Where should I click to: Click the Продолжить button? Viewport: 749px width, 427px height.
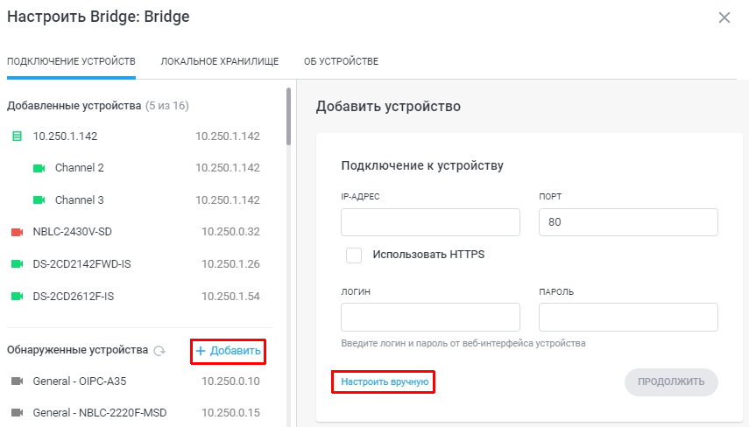point(671,381)
